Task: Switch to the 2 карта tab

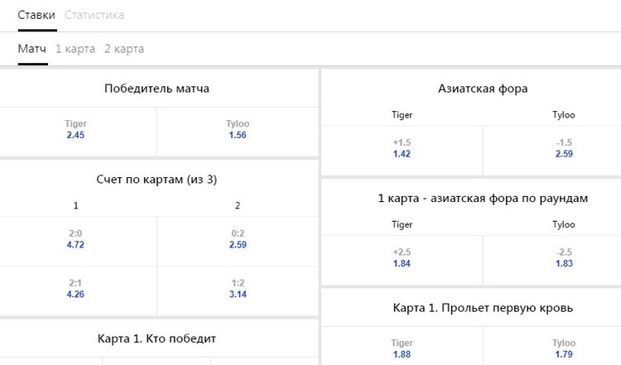Action: pyautogui.click(x=124, y=49)
